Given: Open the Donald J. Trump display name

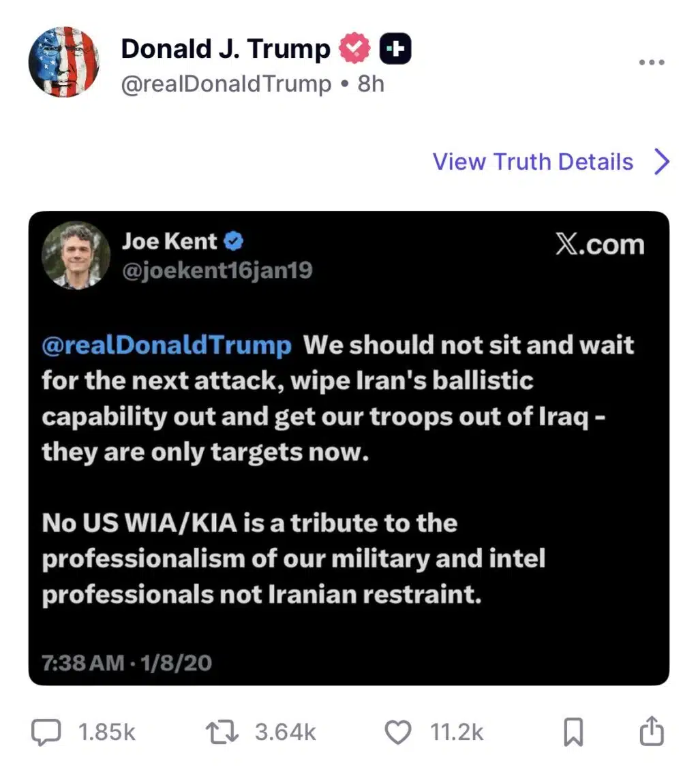Looking at the screenshot, I should (225, 49).
